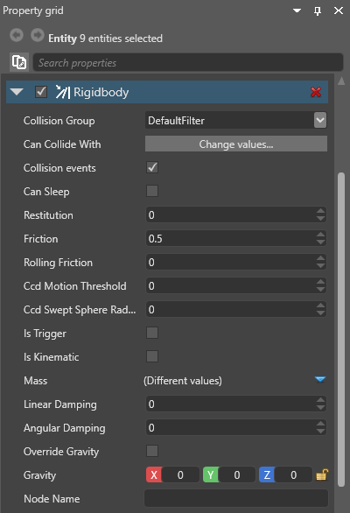The height and width of the screenshot is (513, 350).
Task: Click the Gravity Z value field
Action: click(293, 474)
